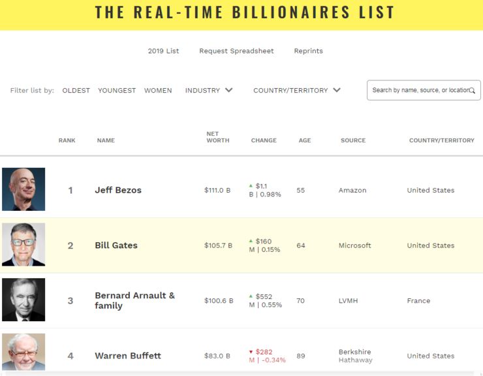Sort by the Age column header
This screenshot has width=483, height=376.
click(305, 140)
